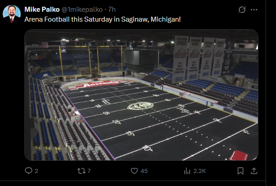Click the reply speech bubble icon
The width and height of the screenshot is (276, 186).
(28, 171)
